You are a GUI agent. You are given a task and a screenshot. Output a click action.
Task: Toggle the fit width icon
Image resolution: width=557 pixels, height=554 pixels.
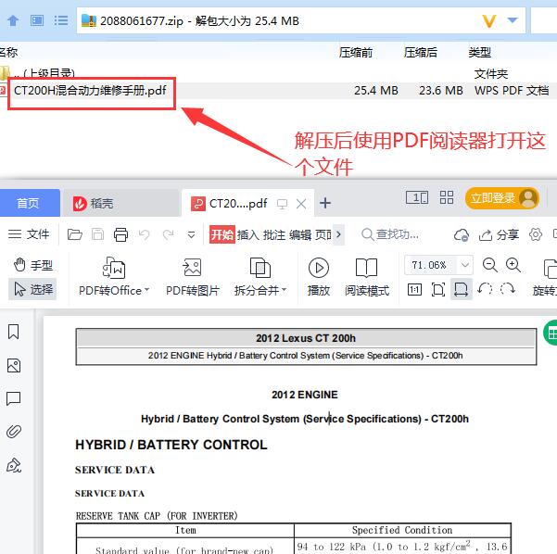tap(462, 289)
